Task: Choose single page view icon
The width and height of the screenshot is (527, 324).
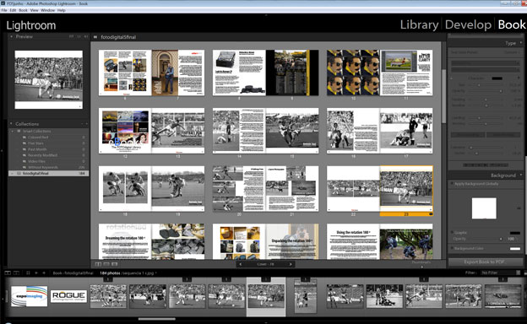Action: pos(115,265)
